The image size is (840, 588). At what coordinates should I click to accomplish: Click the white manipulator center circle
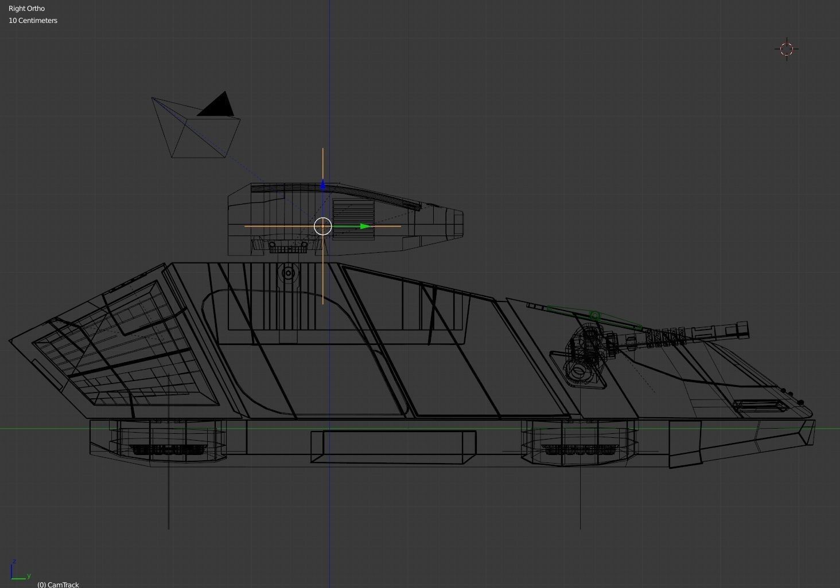click(323, 226)
